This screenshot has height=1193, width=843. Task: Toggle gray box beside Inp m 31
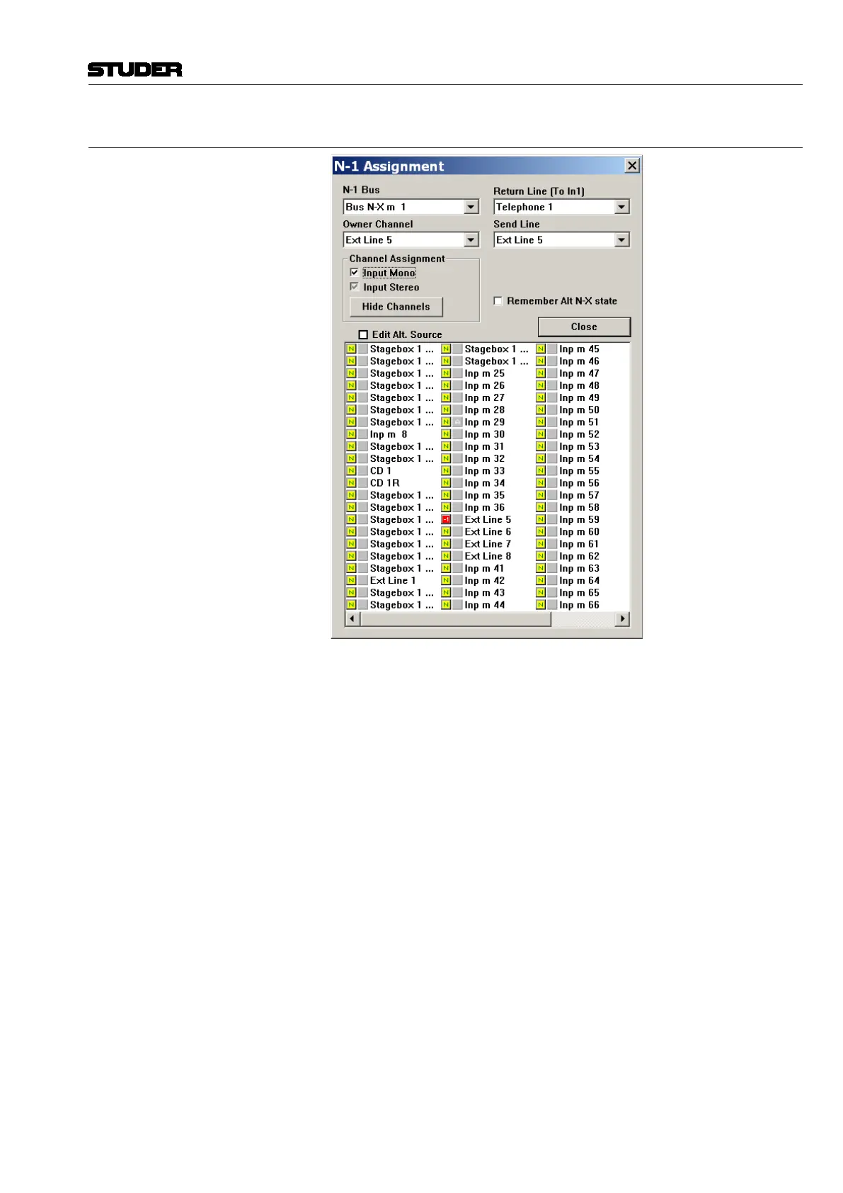pyautogui.click(x=457, y=447)
